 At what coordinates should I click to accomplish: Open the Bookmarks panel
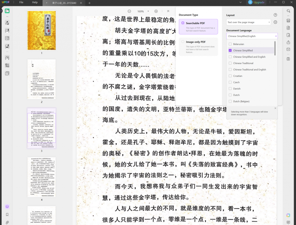pos(7,214)
